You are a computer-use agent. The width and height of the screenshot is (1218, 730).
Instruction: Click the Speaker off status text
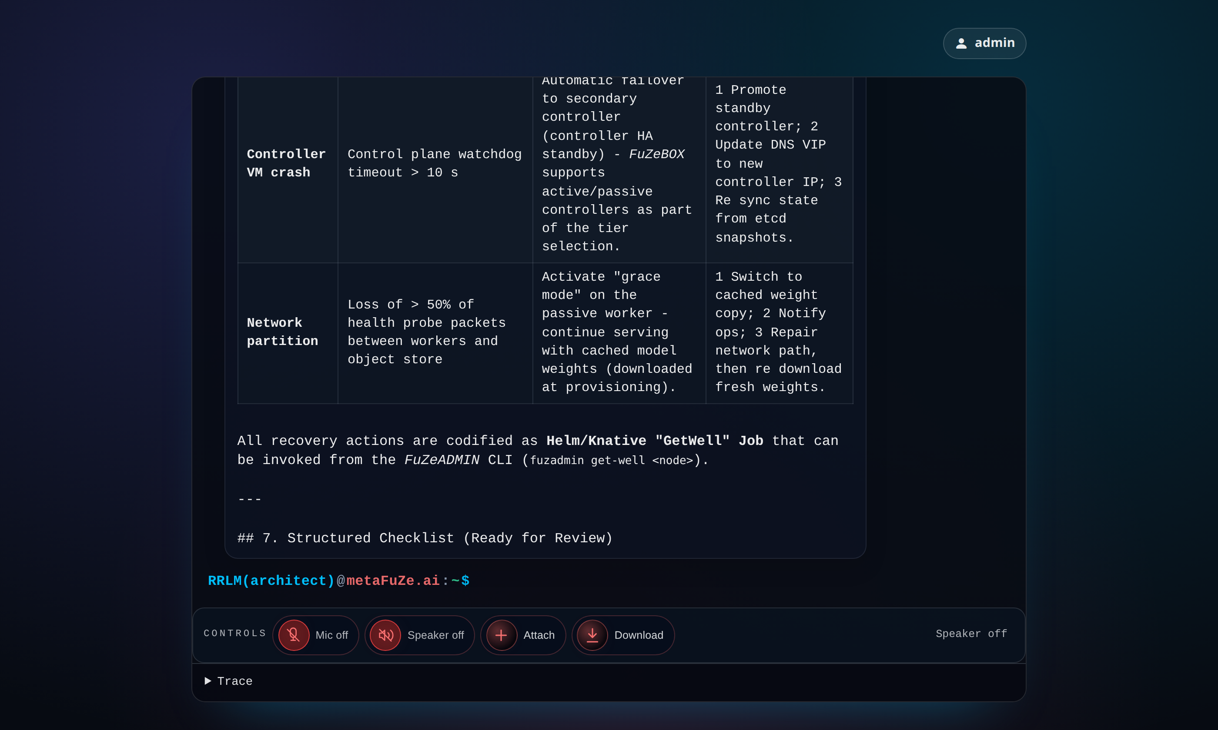point(971,634)
